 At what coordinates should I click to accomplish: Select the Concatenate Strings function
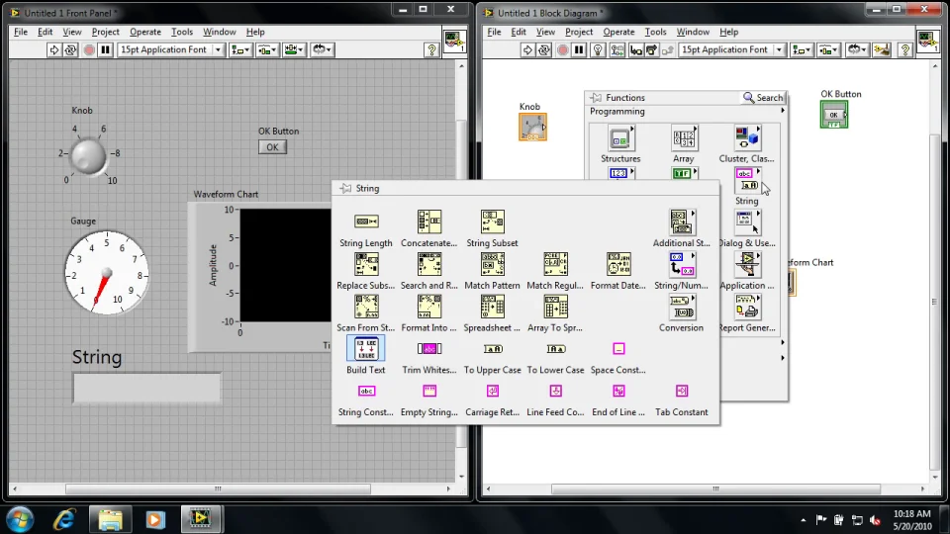click(x=428, y=222)
